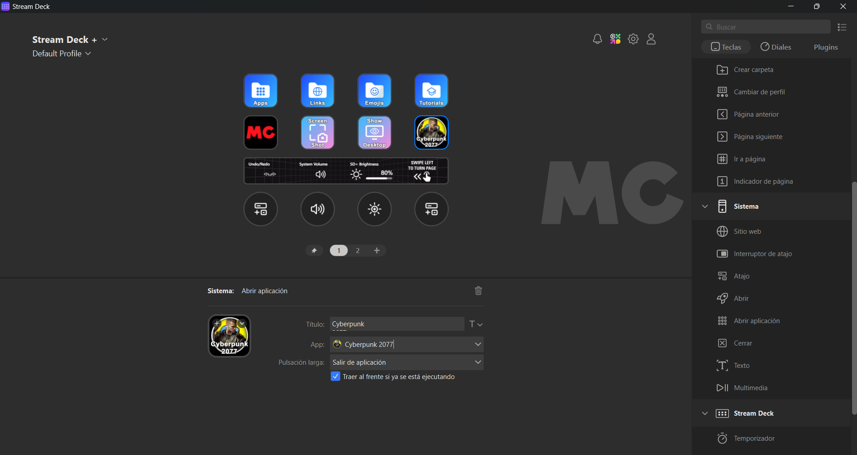Select the Show Desktop key
This screenshot has width=857, height=455.
click(x=374, y=133)
